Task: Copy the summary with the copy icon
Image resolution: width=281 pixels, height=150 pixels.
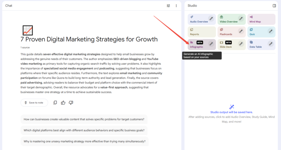Action: [x=55, y=103]
